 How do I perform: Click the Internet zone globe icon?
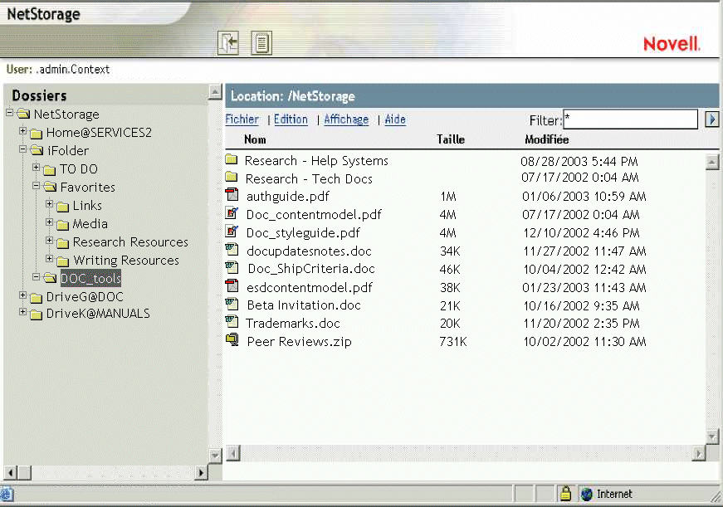coord(587,494)
